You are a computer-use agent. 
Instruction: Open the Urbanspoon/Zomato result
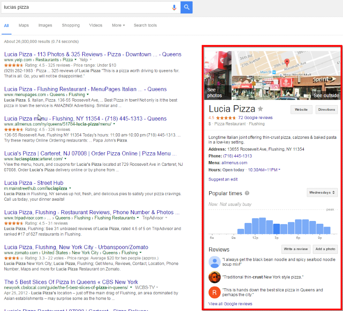(x=76, y=247)
